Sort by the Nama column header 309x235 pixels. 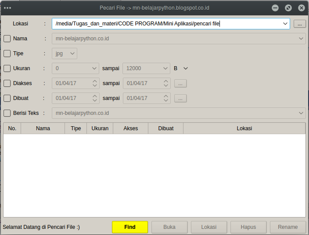click(x=43, y=128)
